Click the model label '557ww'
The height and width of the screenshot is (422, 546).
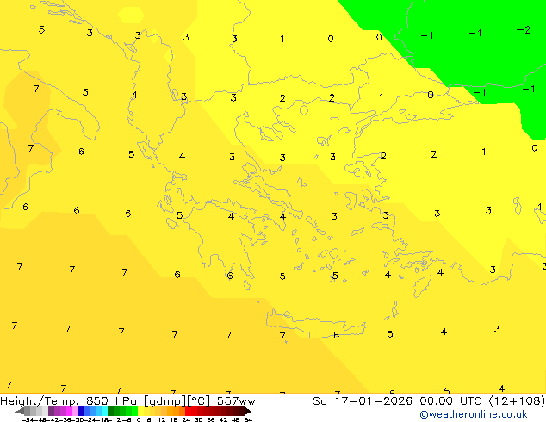(236, 401)
